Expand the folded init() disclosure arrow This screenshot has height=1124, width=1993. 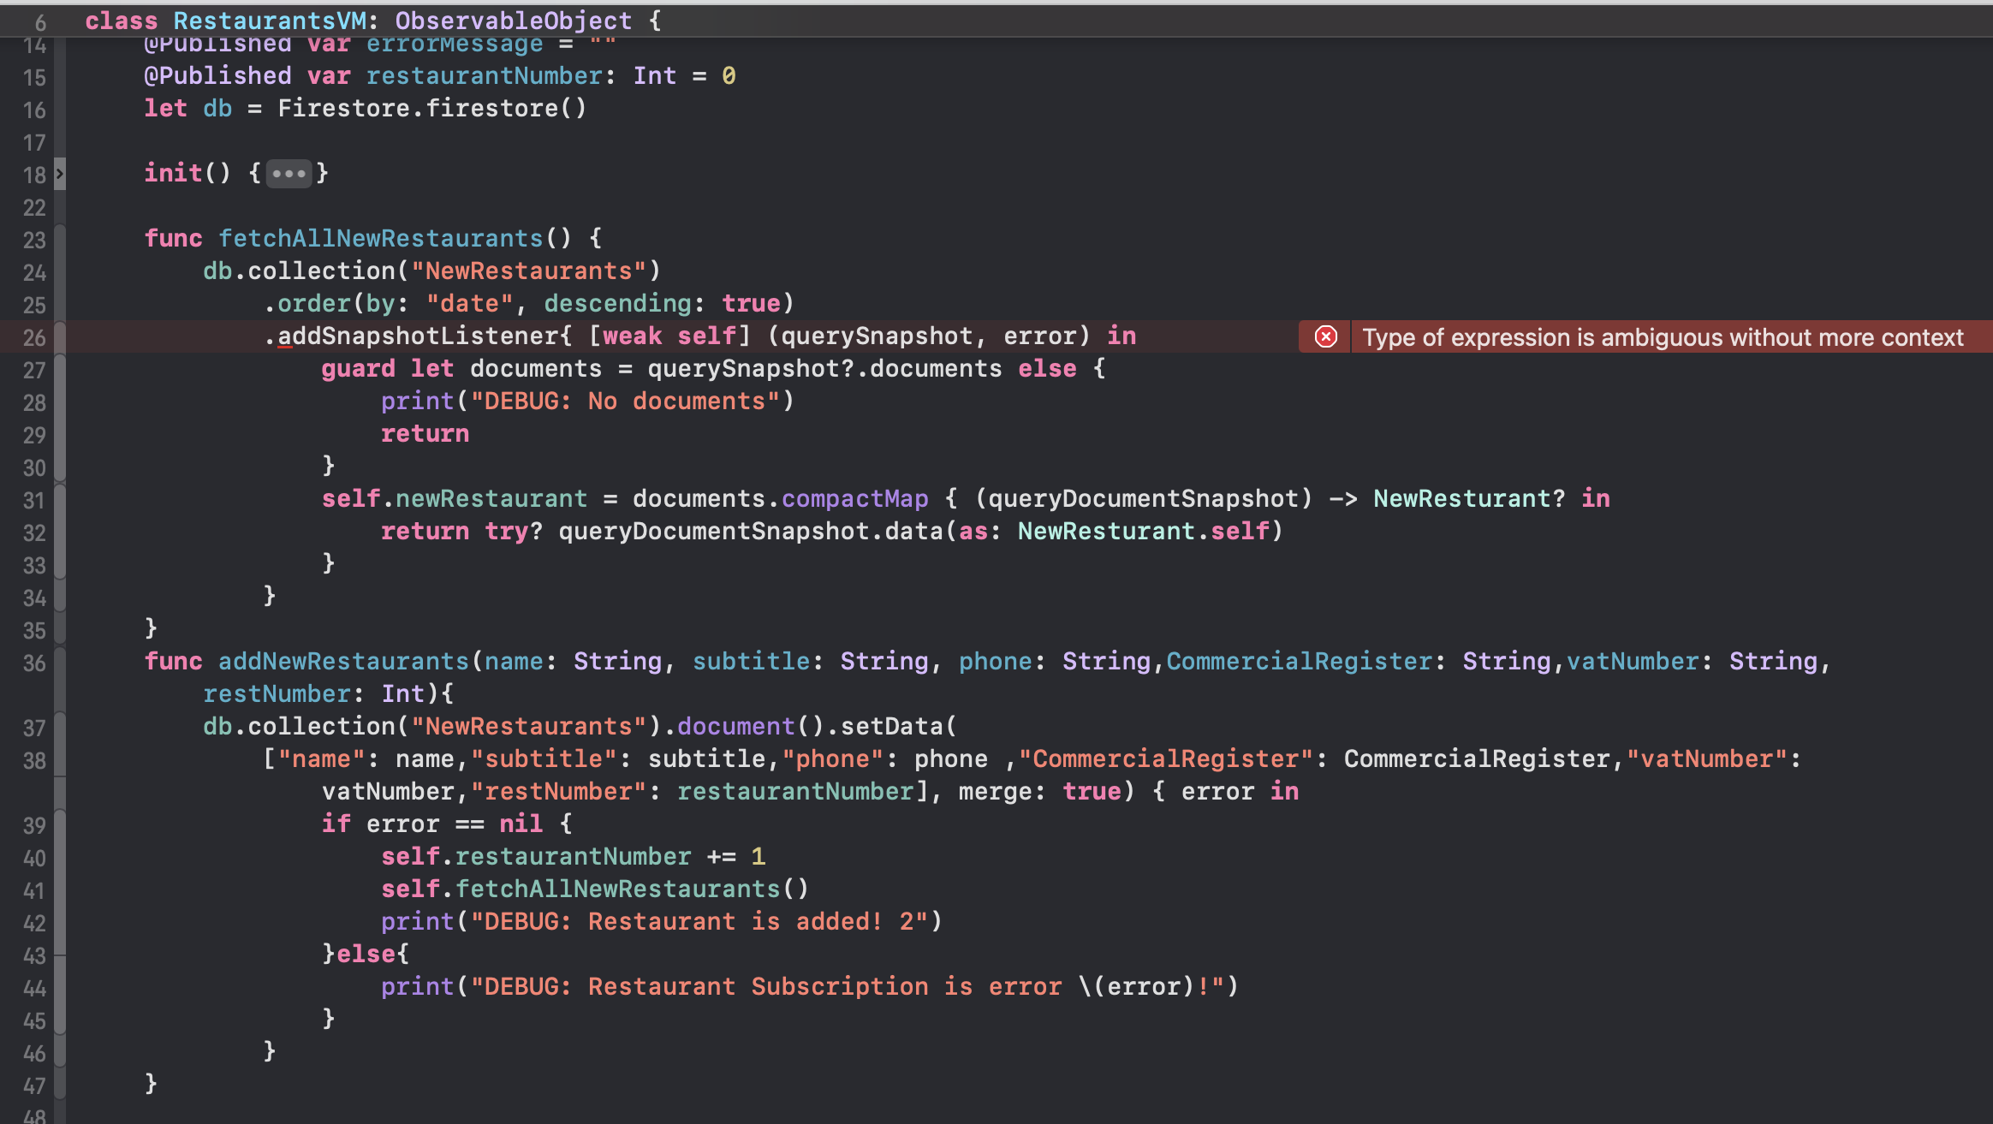click(x=60, y=174)
